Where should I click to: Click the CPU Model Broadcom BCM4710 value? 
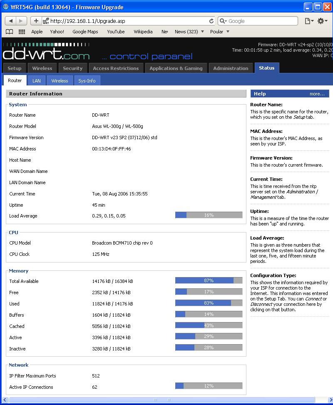tap(122, 243)
